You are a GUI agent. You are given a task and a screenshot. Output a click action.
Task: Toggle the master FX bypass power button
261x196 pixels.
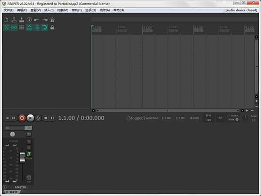(x=28, y=128)
